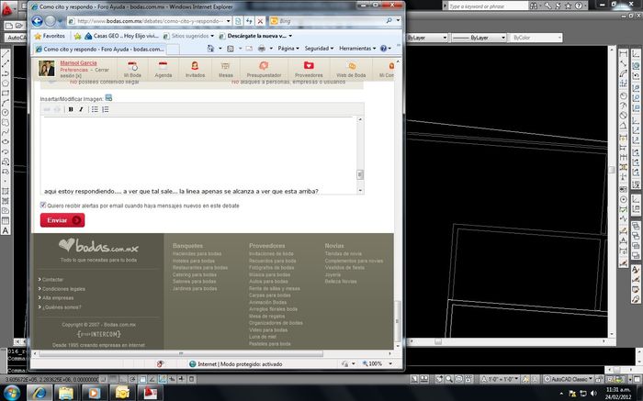Image resolution: width=643 pixels, height=401 pixels.
Task: Select the Multiline Text tool in AutoCAD
Action: click(x=6, y=230)
